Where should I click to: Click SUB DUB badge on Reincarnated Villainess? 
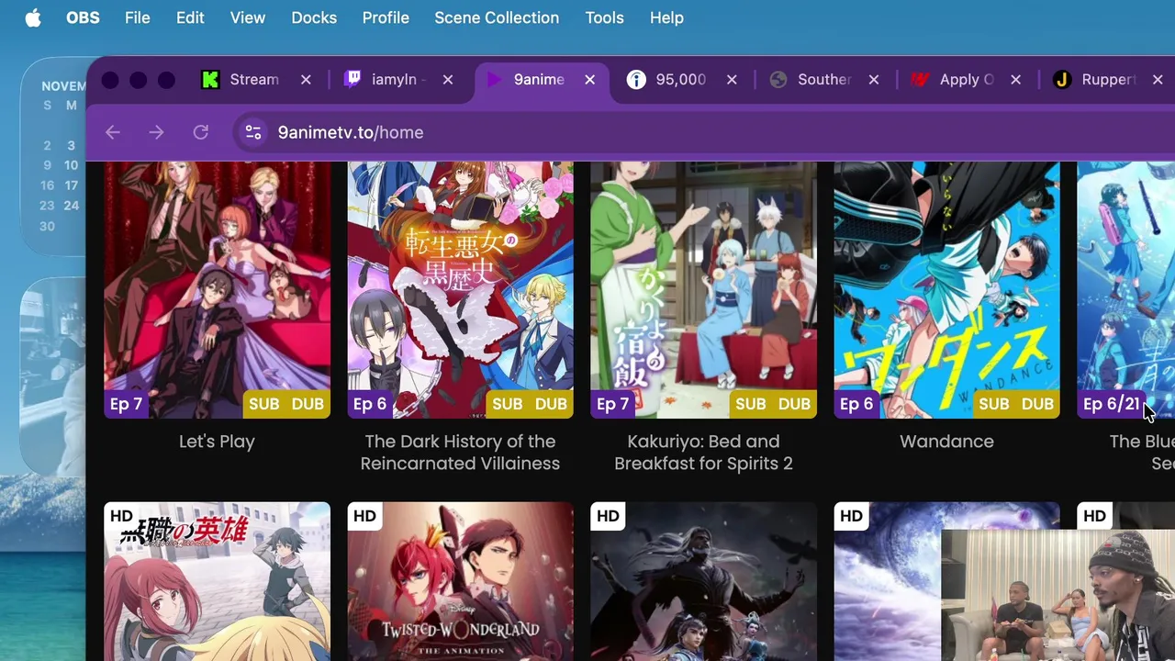pyautogui.click(x=530, y=404)
